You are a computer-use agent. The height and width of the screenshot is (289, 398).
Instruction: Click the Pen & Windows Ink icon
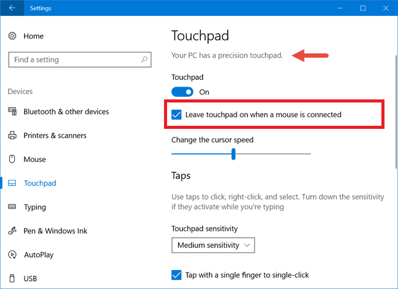point(12,231)
